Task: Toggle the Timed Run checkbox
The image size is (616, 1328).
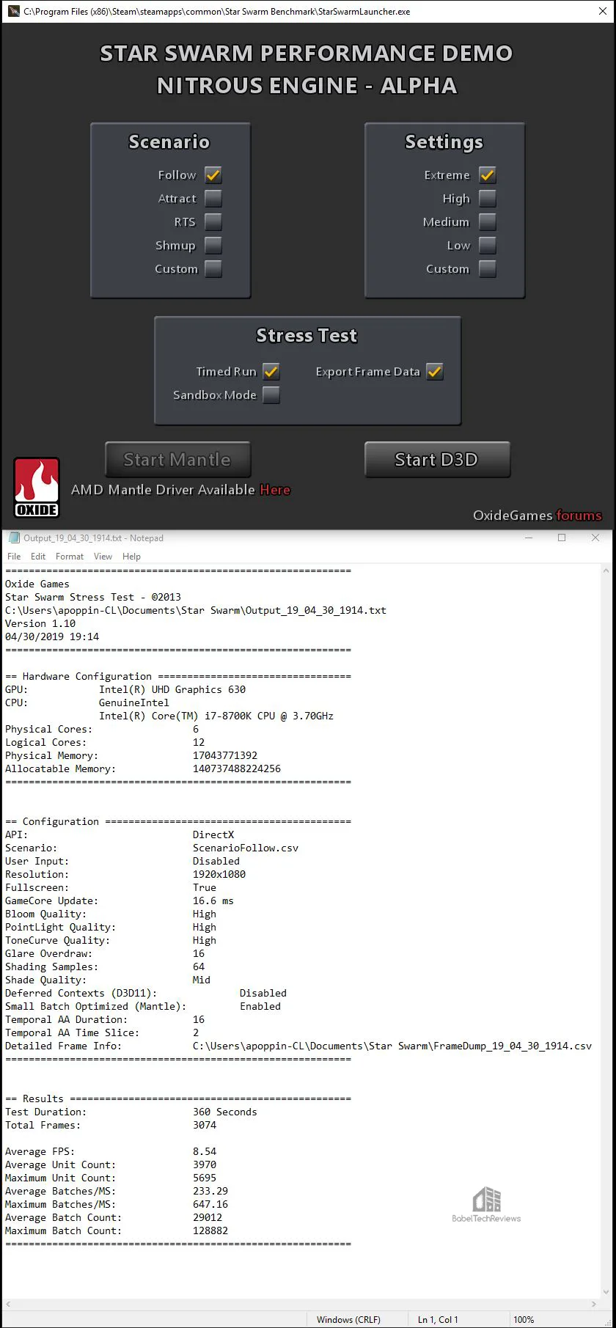Action: pos(271,372)
